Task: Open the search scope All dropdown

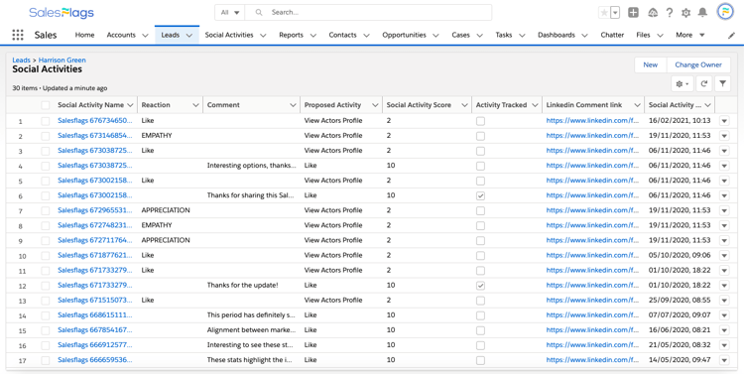Action: point(230,12)
